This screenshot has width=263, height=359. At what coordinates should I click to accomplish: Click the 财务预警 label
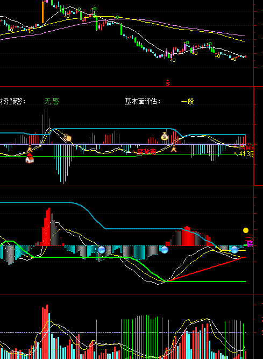(x=12, y=101)
